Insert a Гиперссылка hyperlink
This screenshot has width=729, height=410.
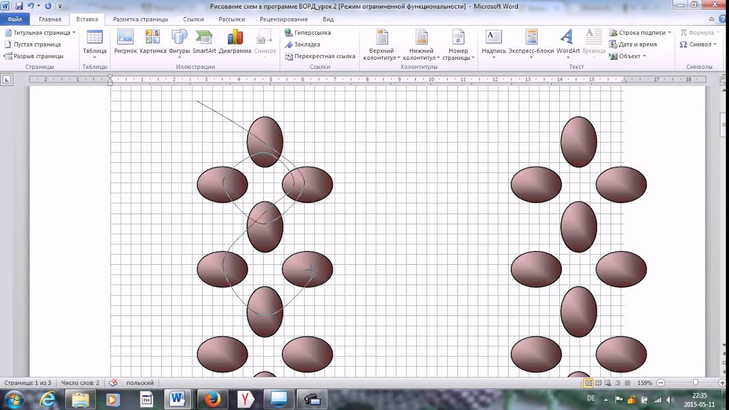(308, 32)
